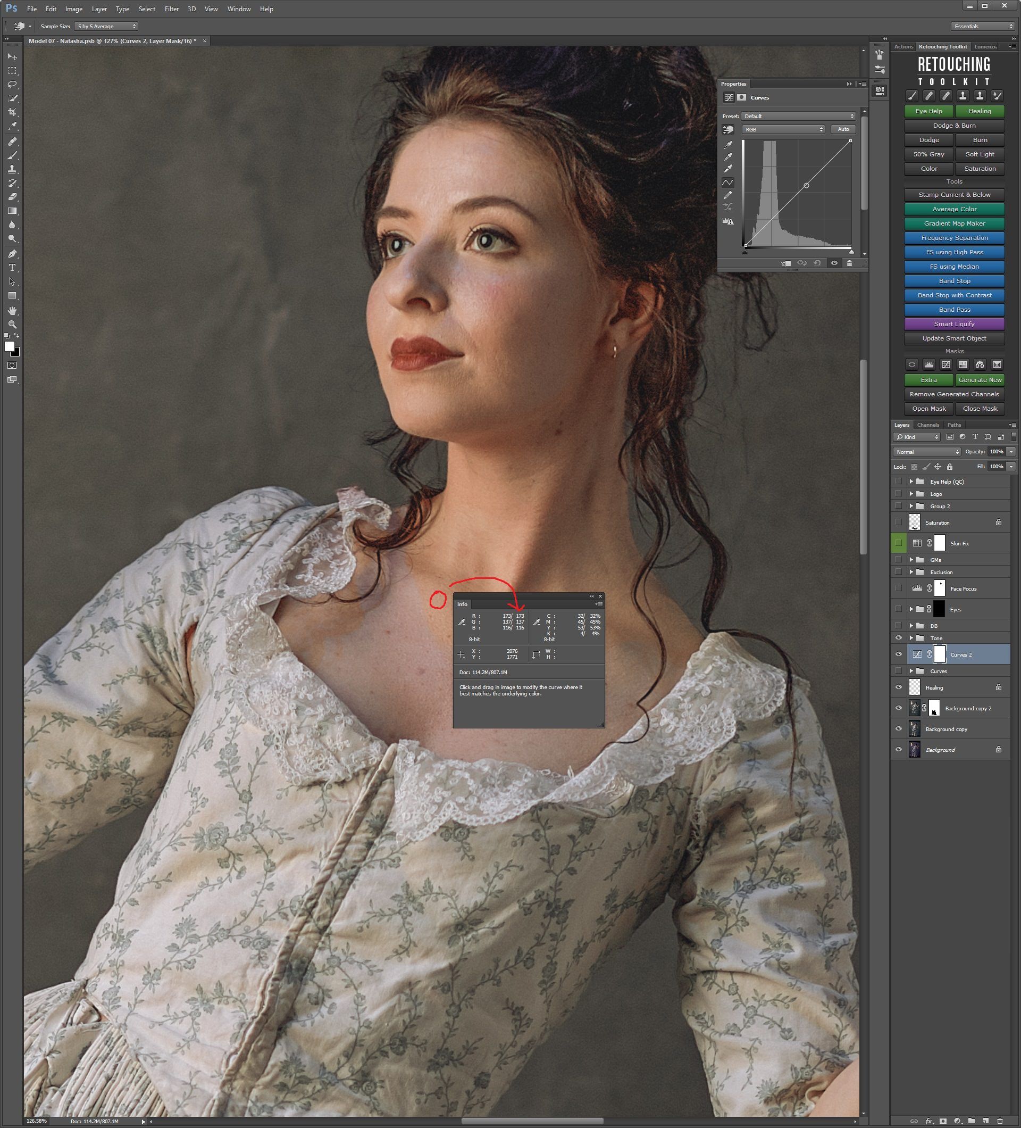Hide the Background layer
This screenshot has height=1128, width=1021.
pos(899,750)
